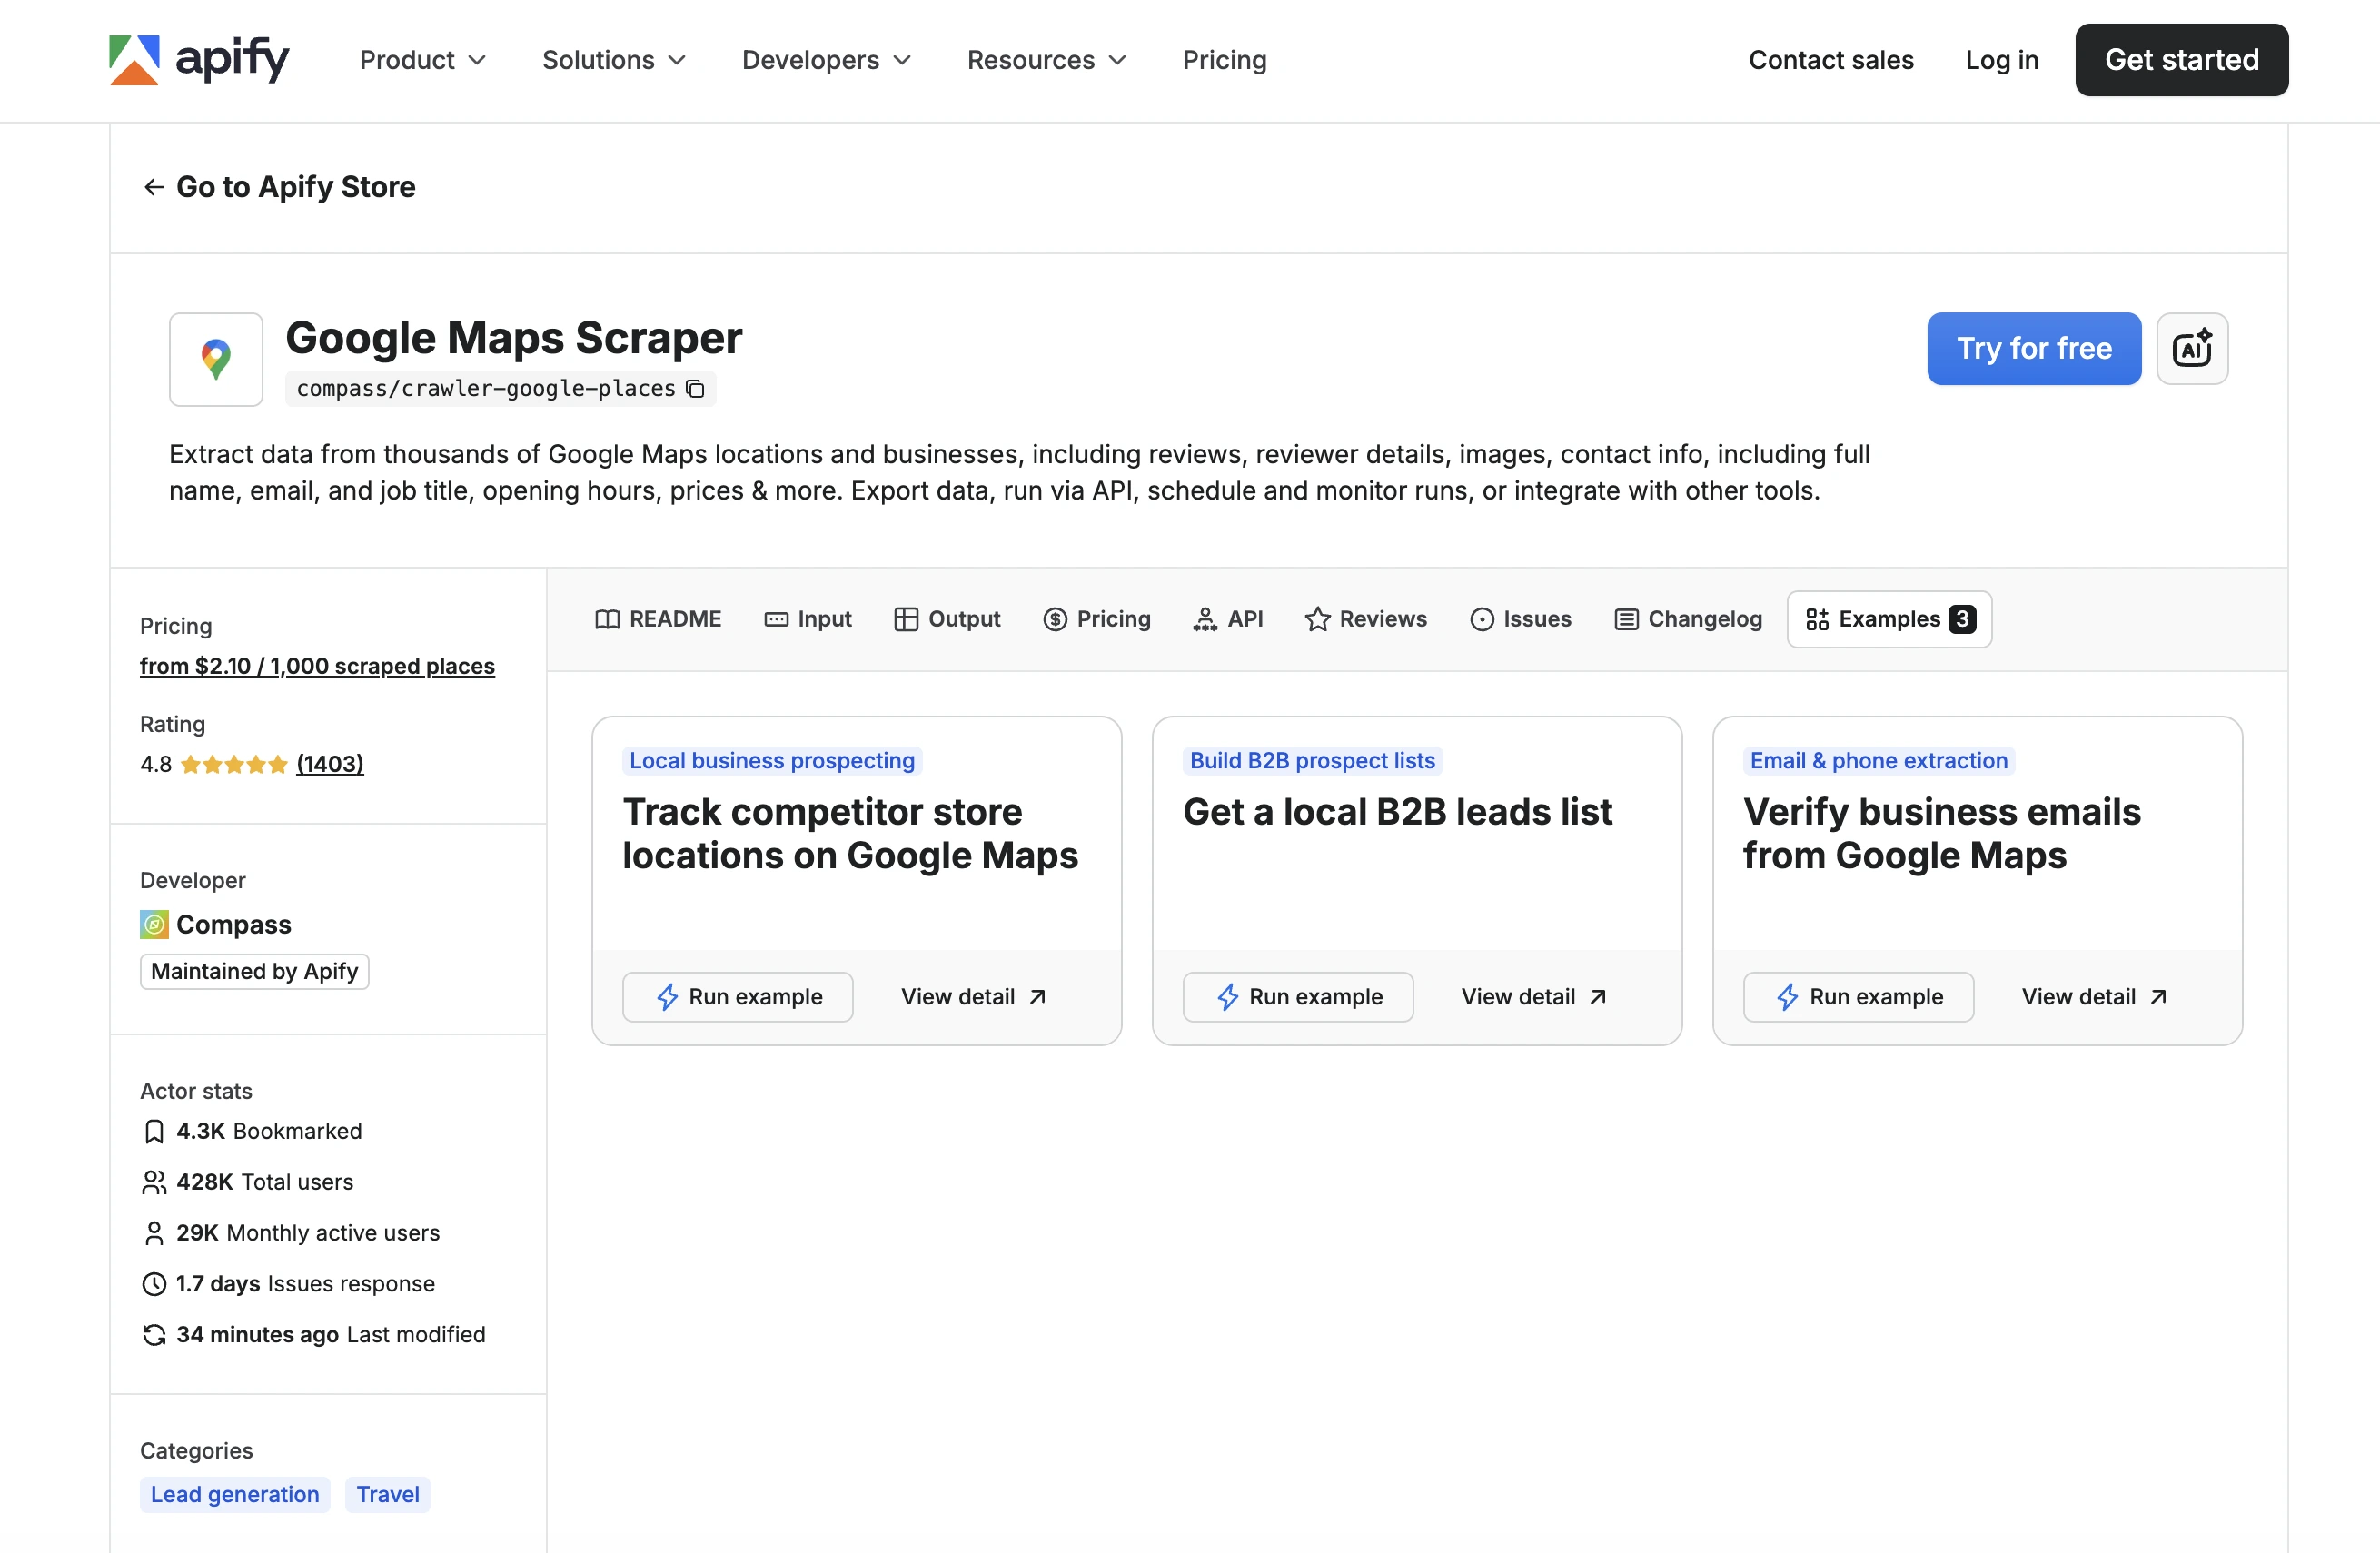Viewport: 2380px width, 1553px height.
Task: Open the from $2.10 / 1,000 scraped places link
Action: [x=317, y=666]
